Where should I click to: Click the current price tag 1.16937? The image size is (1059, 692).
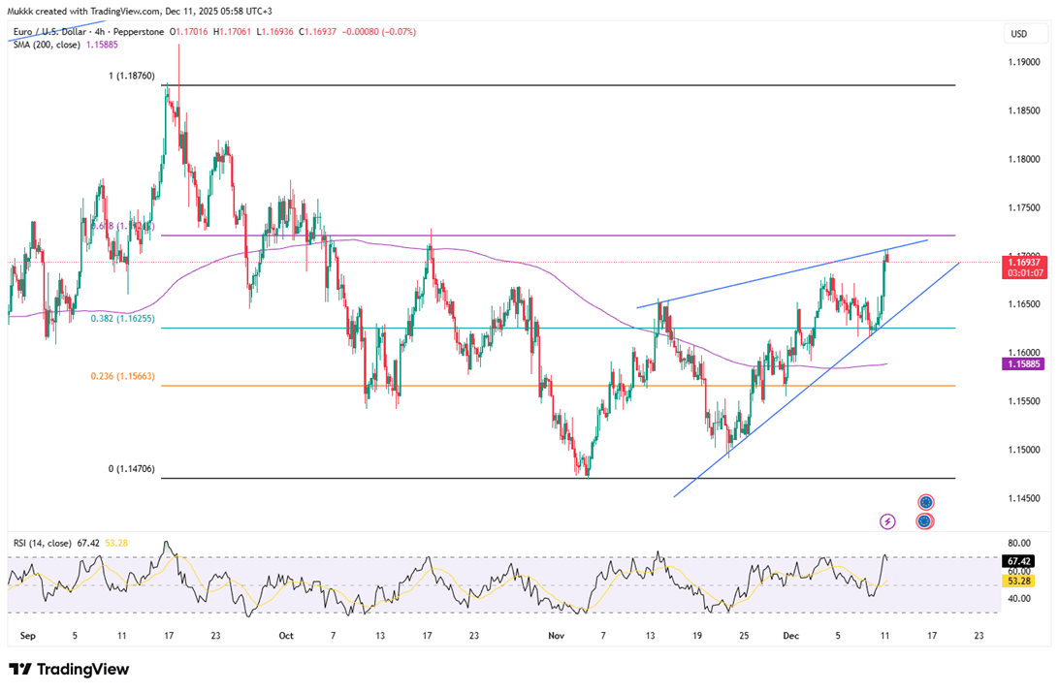[x=1025, y=262]
